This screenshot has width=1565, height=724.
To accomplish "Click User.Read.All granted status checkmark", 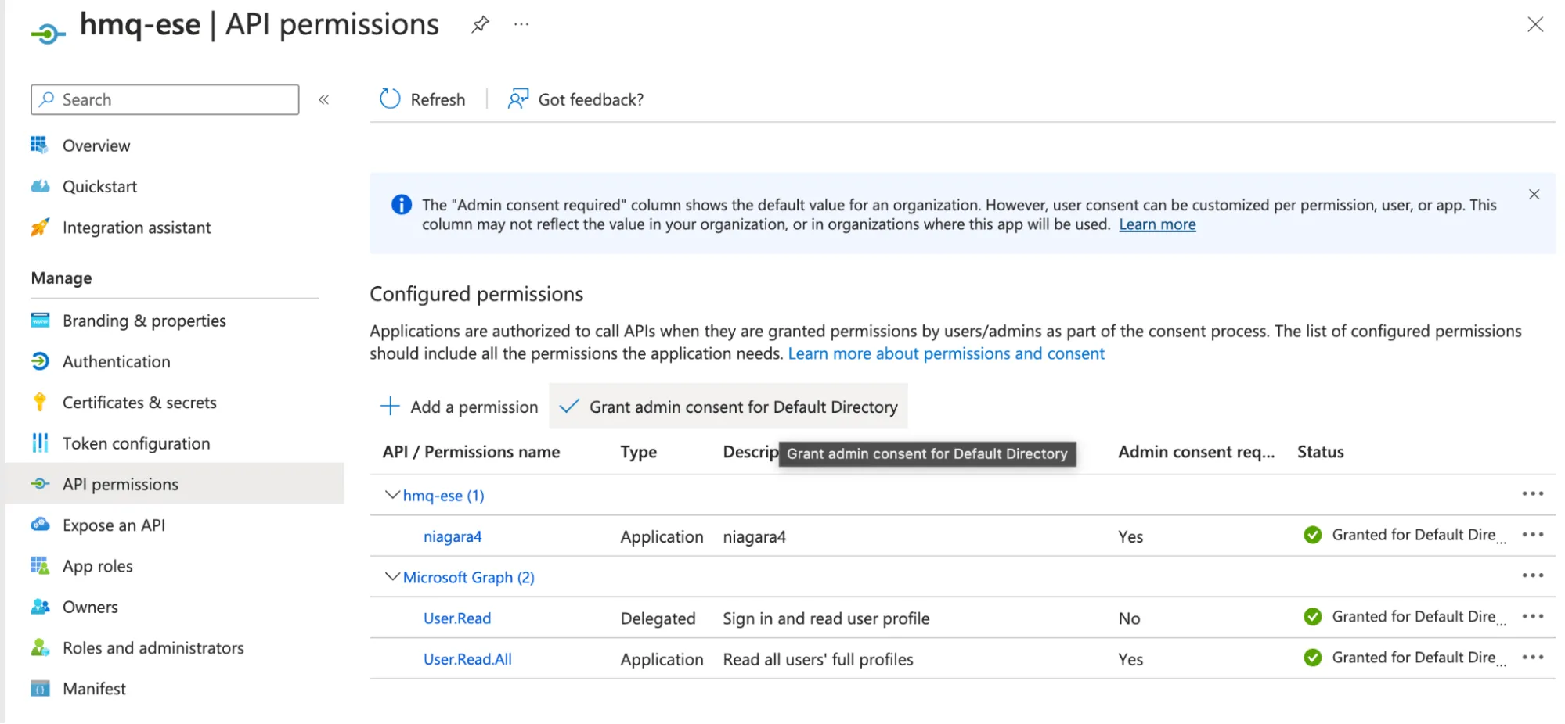I will (x=1313, y=658).
